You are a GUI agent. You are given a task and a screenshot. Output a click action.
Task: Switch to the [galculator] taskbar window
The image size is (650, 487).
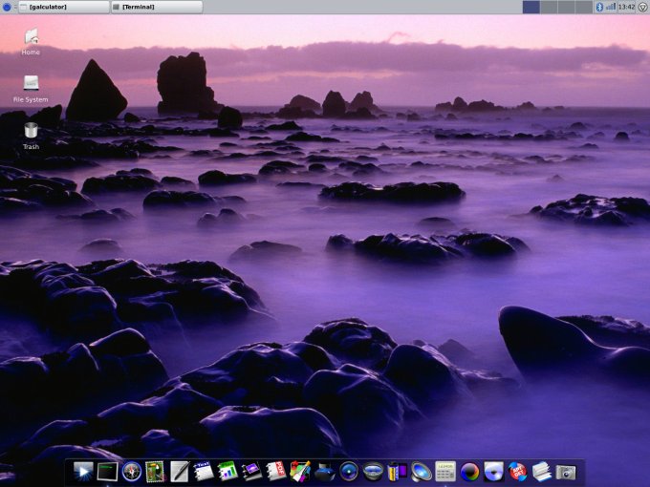(x=63, y=7)
